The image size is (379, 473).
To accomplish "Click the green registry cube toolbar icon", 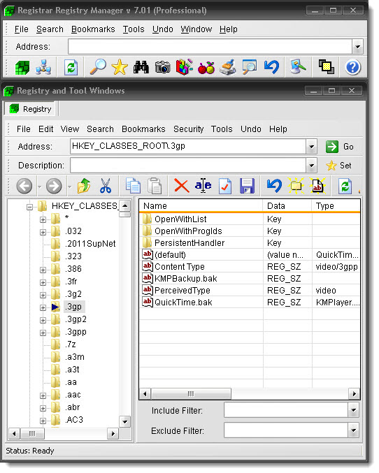I will [22, 67].
